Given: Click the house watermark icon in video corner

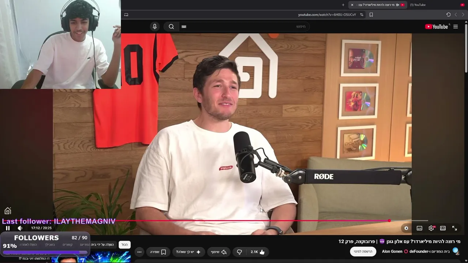Looking at the screenshot, I should tap(8, 211).
